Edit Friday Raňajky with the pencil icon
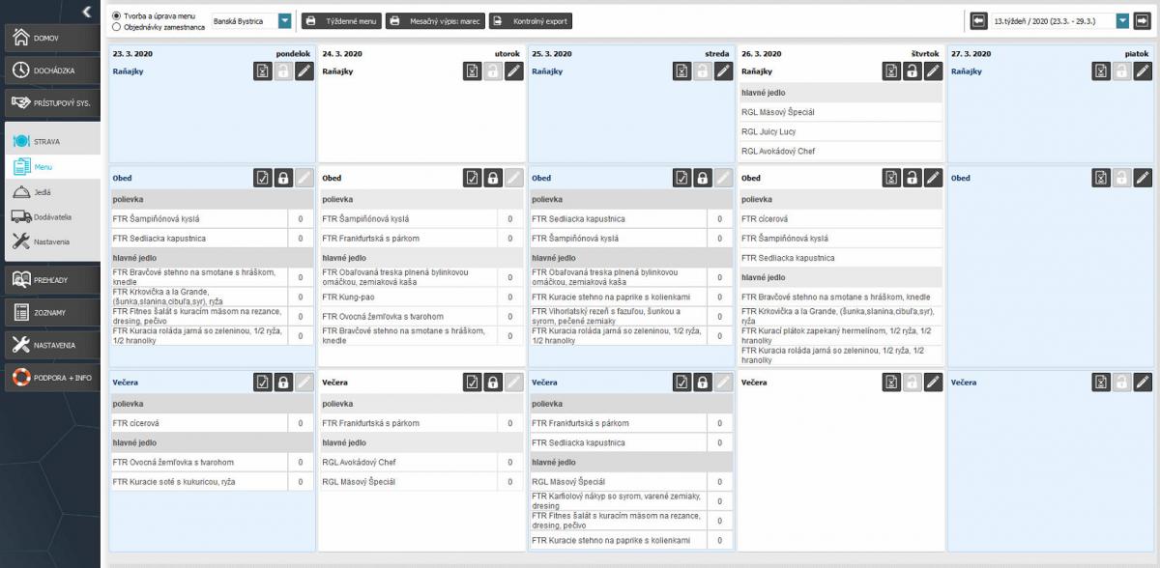 coord(1144,71)
